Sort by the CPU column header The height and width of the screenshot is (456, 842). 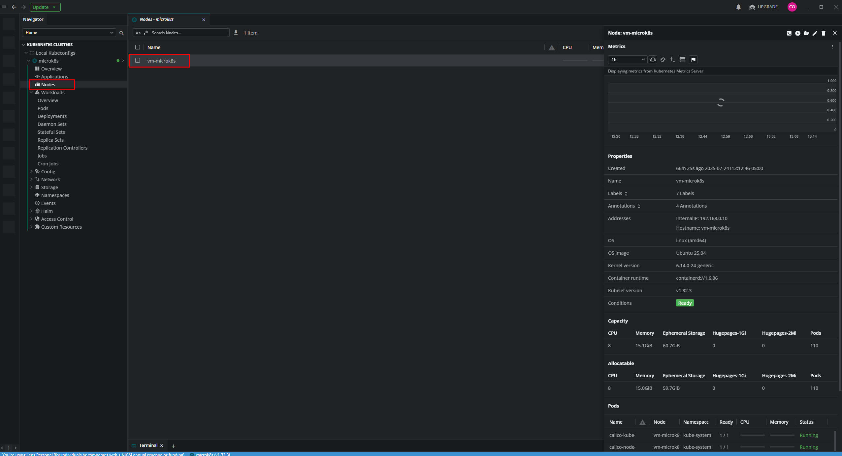coord(567,47)
